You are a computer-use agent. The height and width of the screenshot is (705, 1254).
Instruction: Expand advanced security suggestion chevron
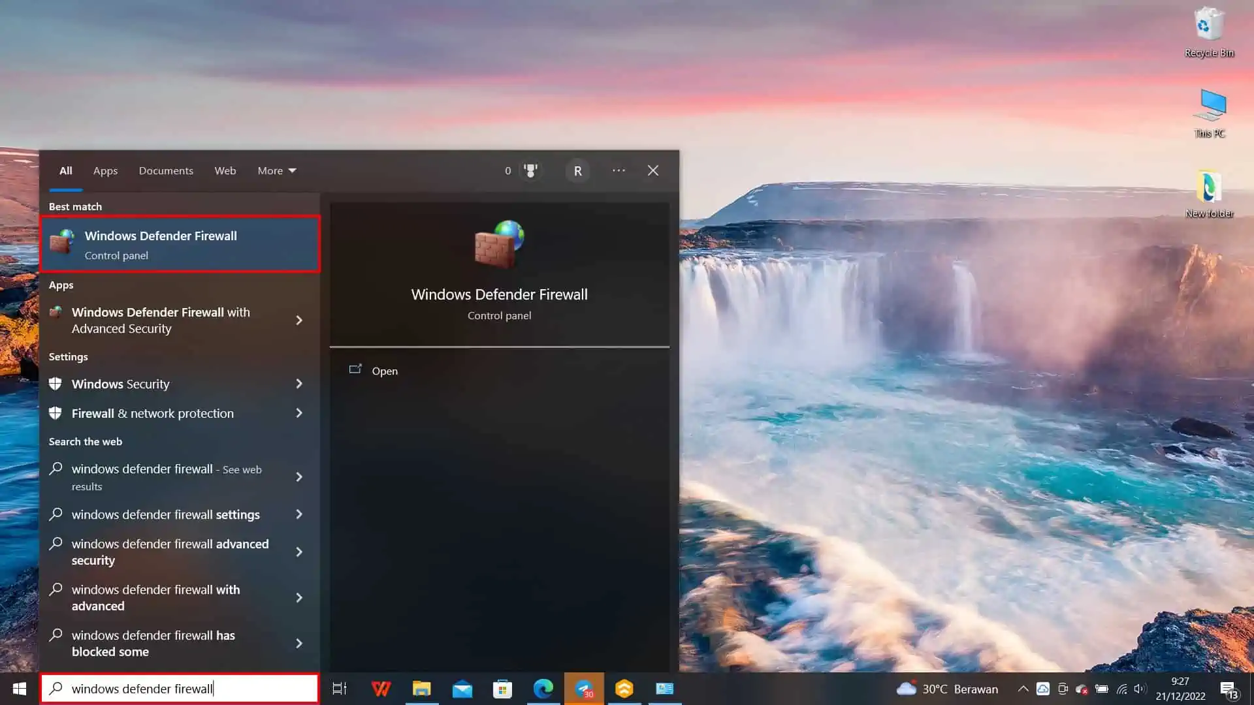pos(299,552)
